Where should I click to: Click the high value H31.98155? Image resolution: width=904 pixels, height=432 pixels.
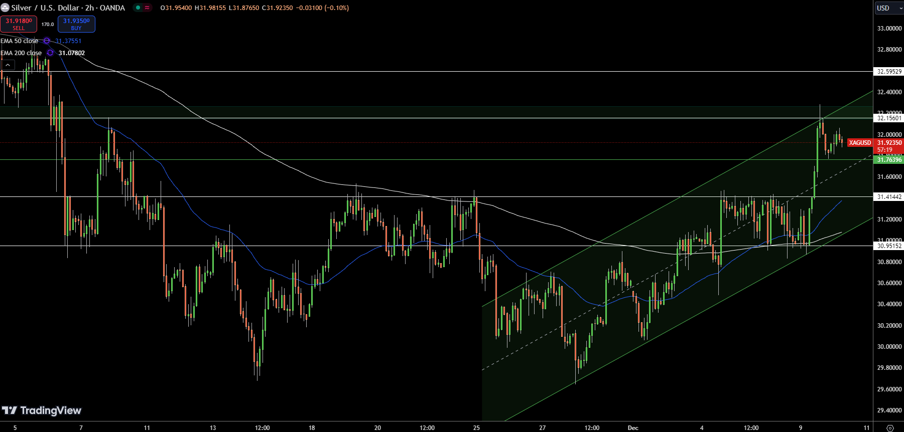point(210,8)
